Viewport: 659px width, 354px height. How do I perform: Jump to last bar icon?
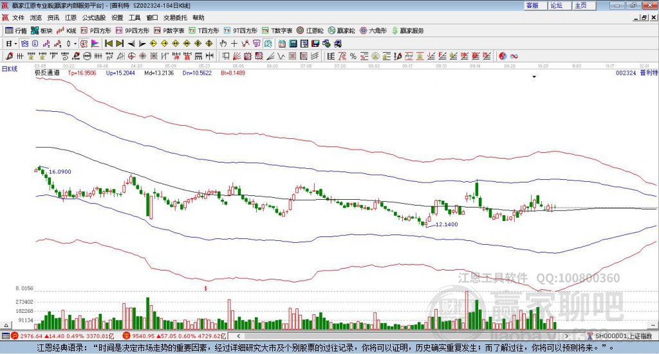click(x=120, y=44)
